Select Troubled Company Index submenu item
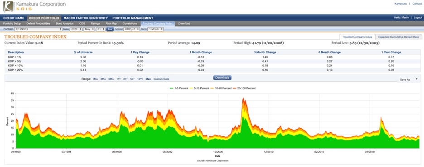This screenshot has height=167, width=424. [x=158, y=23]
